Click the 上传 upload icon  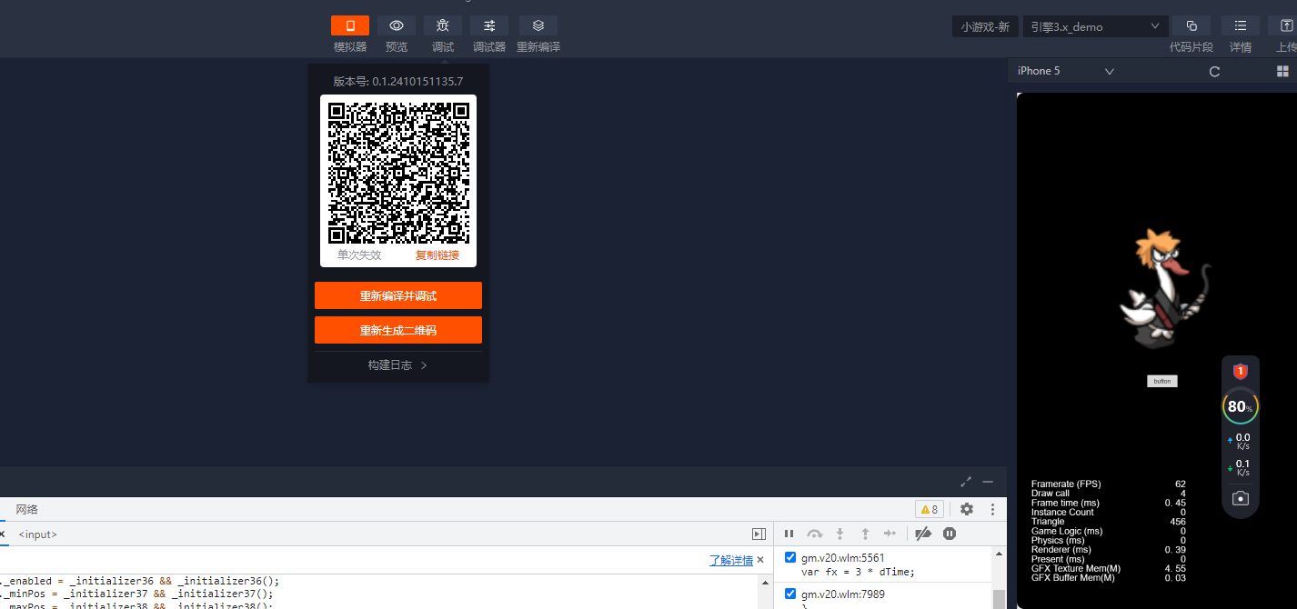point(1285,25)
